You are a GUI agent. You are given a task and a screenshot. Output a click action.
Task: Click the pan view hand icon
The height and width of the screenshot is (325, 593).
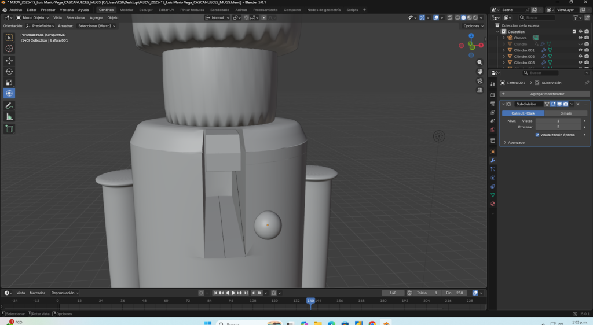click(x=480, y=71)
